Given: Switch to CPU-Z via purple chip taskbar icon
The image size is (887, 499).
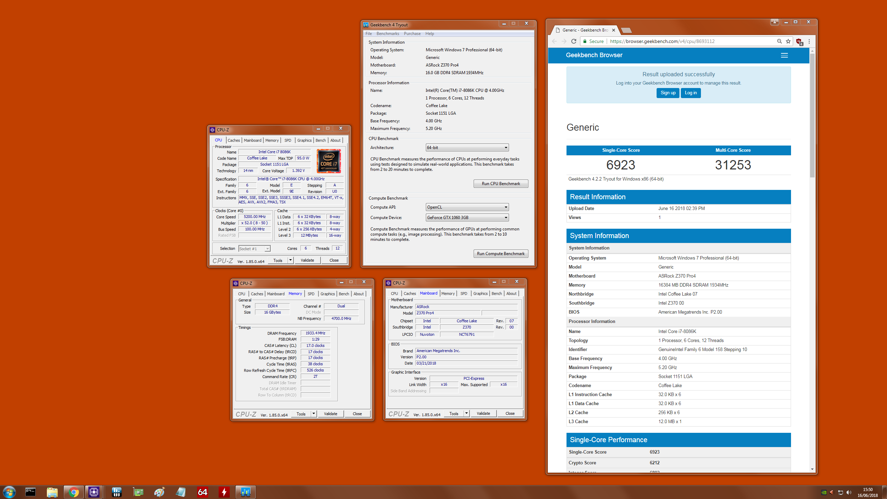Looking at the screenshot, I should point(94,492).
